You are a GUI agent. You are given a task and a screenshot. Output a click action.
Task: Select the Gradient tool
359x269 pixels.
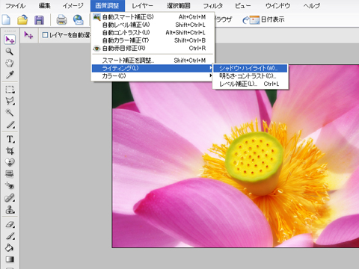(10, 259)
